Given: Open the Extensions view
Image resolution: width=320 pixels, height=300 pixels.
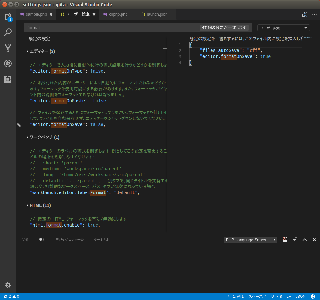Looking at the screenshot, I should coord(8,79).
